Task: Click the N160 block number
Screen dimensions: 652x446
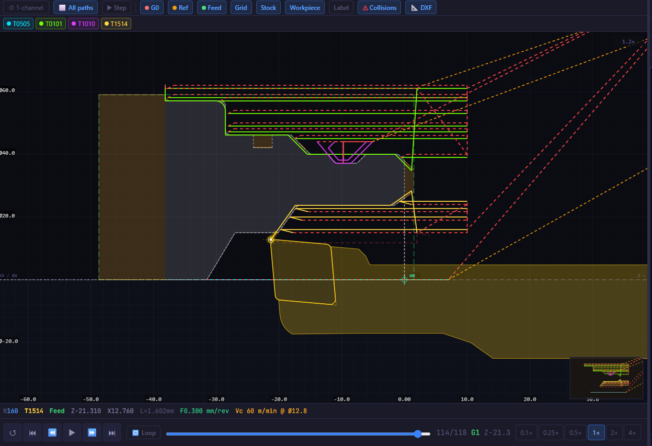Action: point(11,411)
